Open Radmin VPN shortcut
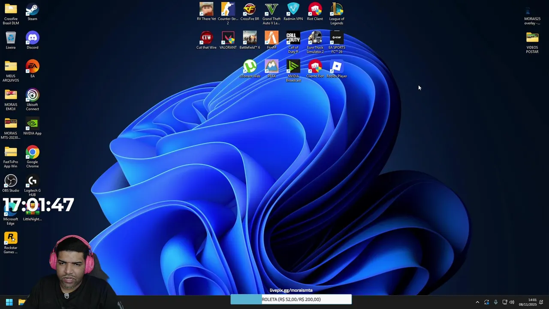The image size is (549, 309). click(293, 12)
